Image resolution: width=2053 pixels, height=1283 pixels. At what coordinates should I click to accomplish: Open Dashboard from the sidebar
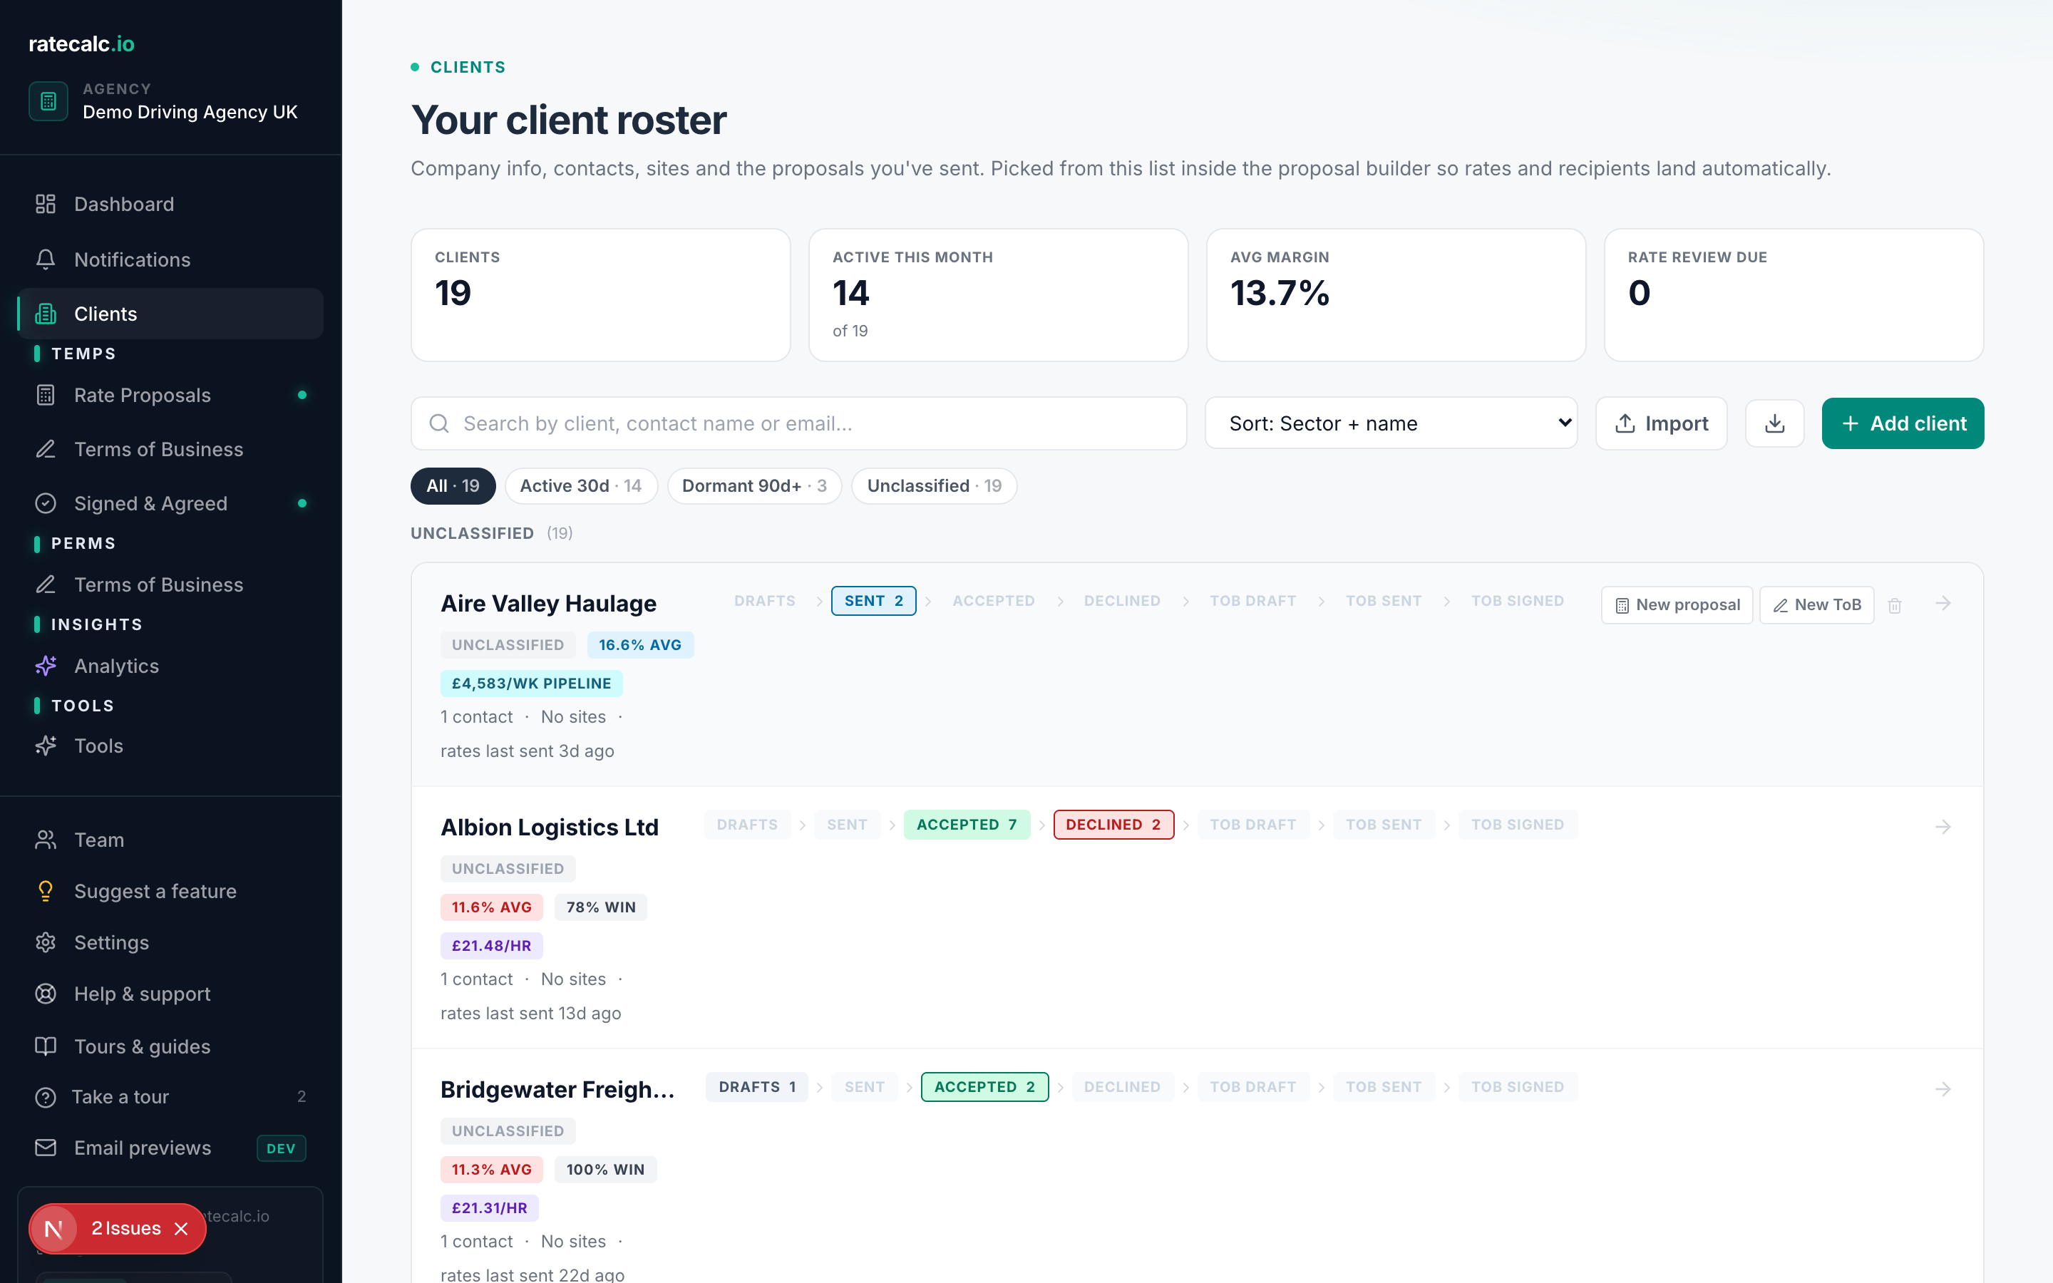[170, 205]
